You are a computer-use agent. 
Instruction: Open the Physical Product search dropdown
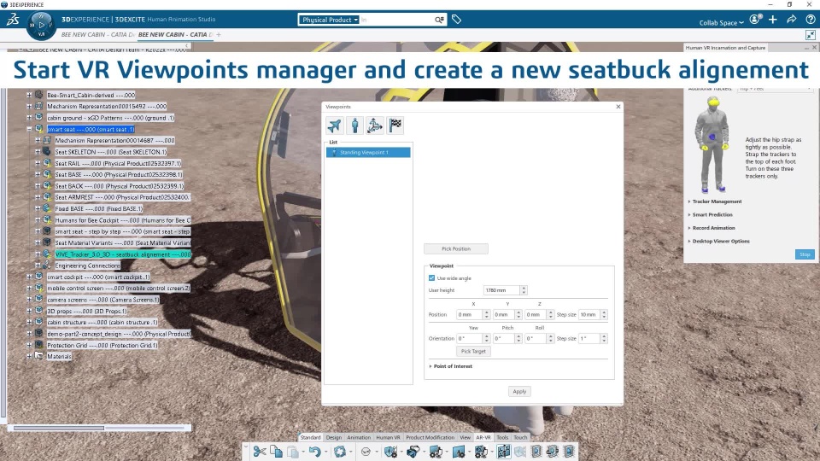(x=330, y=20)
